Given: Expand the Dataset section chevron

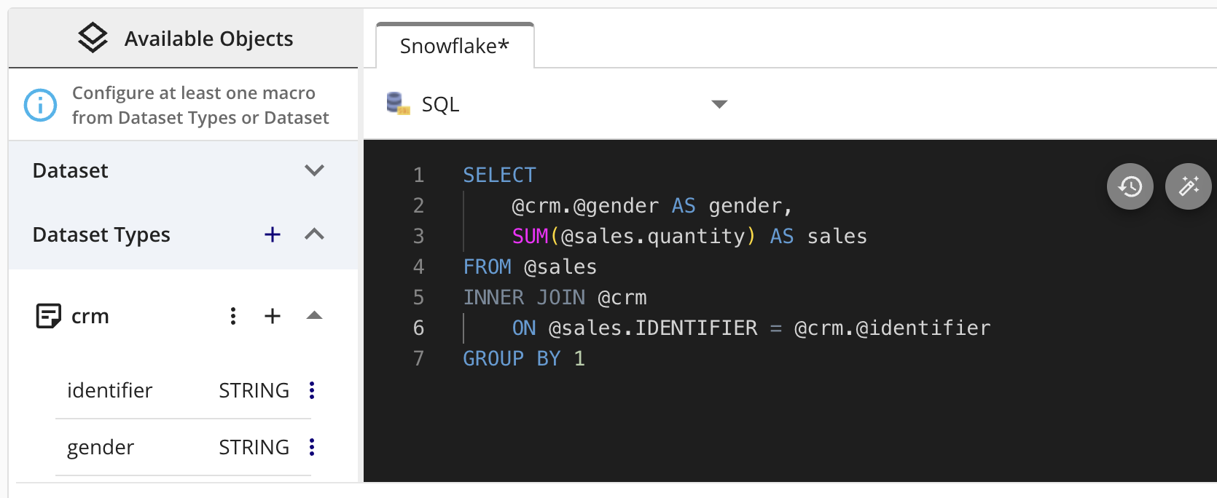Looking at the screenshot, I should 314,170.
